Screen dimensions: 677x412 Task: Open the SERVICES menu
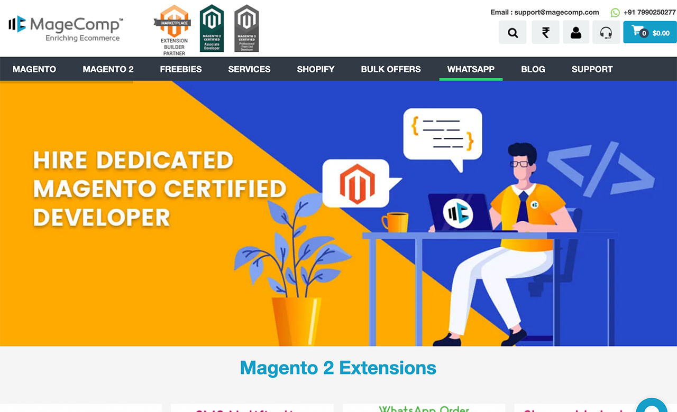(x=249, y=69)
